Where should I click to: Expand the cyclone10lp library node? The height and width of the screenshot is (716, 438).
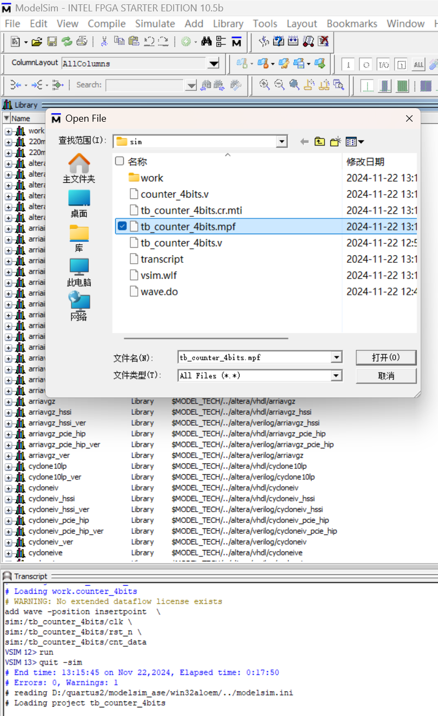tap(9, 466)
